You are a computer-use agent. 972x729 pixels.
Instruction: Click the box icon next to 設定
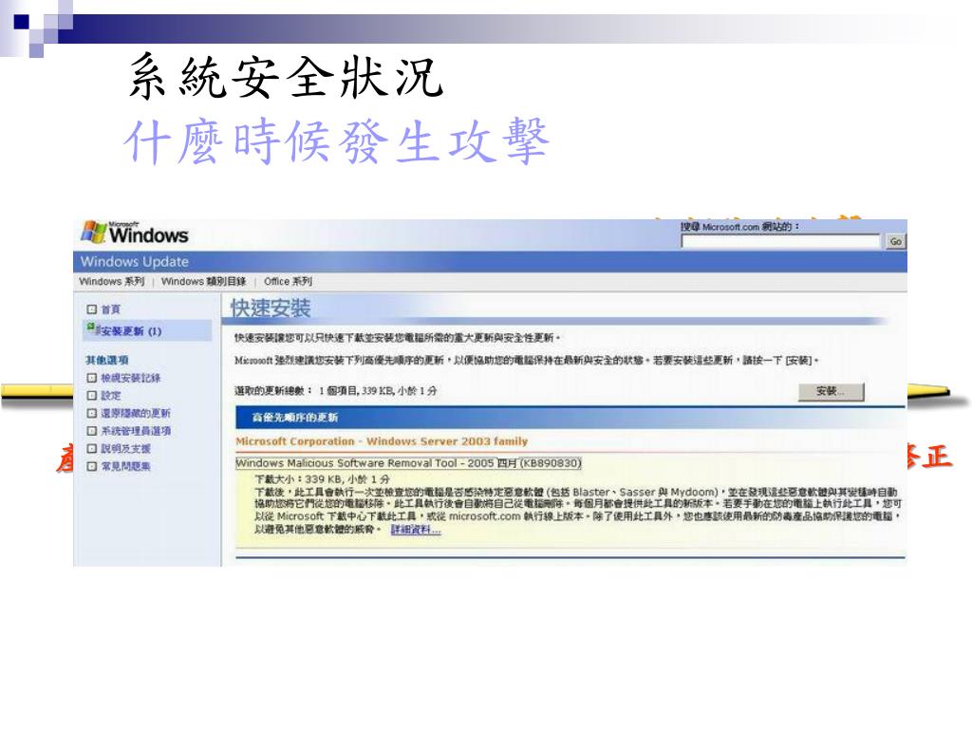[x=92, y=395]
